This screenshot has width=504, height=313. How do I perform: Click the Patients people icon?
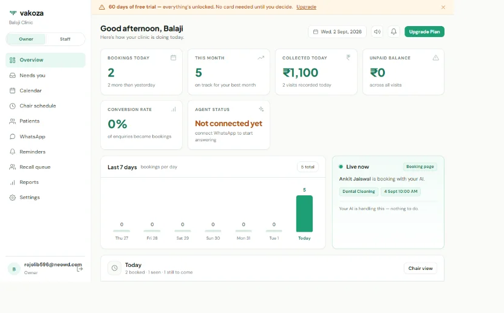tap(13, 121)
